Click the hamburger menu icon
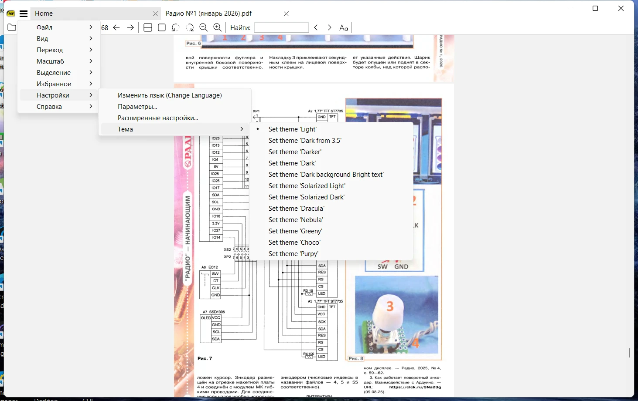Viewport: 638px width, 401px height. tap(24, 13)
